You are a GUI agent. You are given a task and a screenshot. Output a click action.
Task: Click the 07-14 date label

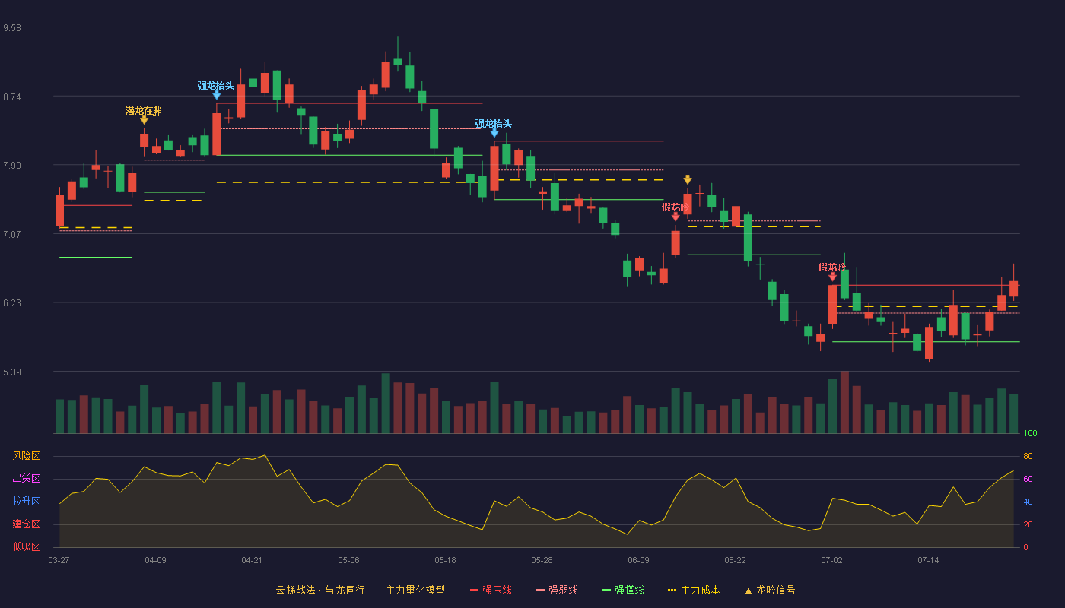[928, 560]
